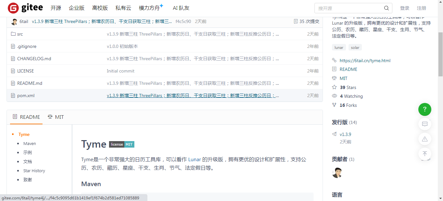This screenshot has height=201, width=443.
Task: Open the 开源 menu
Action: (x=56, y=8)
